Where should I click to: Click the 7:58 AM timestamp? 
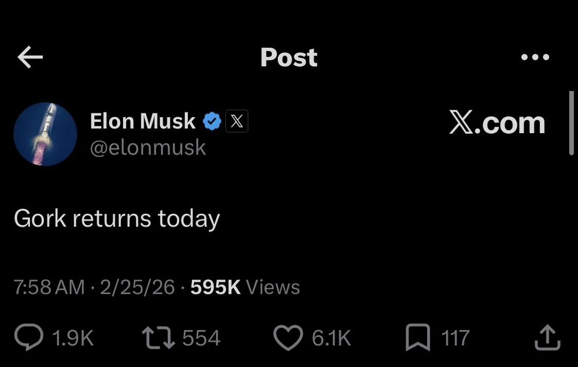click(x=49, y=287)
